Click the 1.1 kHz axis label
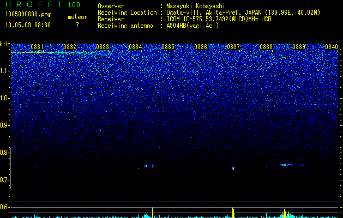 pyautogui.click(x=4, y=71)
